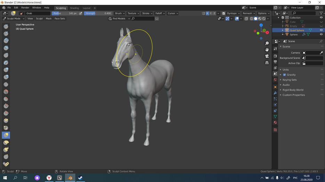Screen dimensions: 325x182
Task: Click the Grab brush name field
Action: [38, 13]
